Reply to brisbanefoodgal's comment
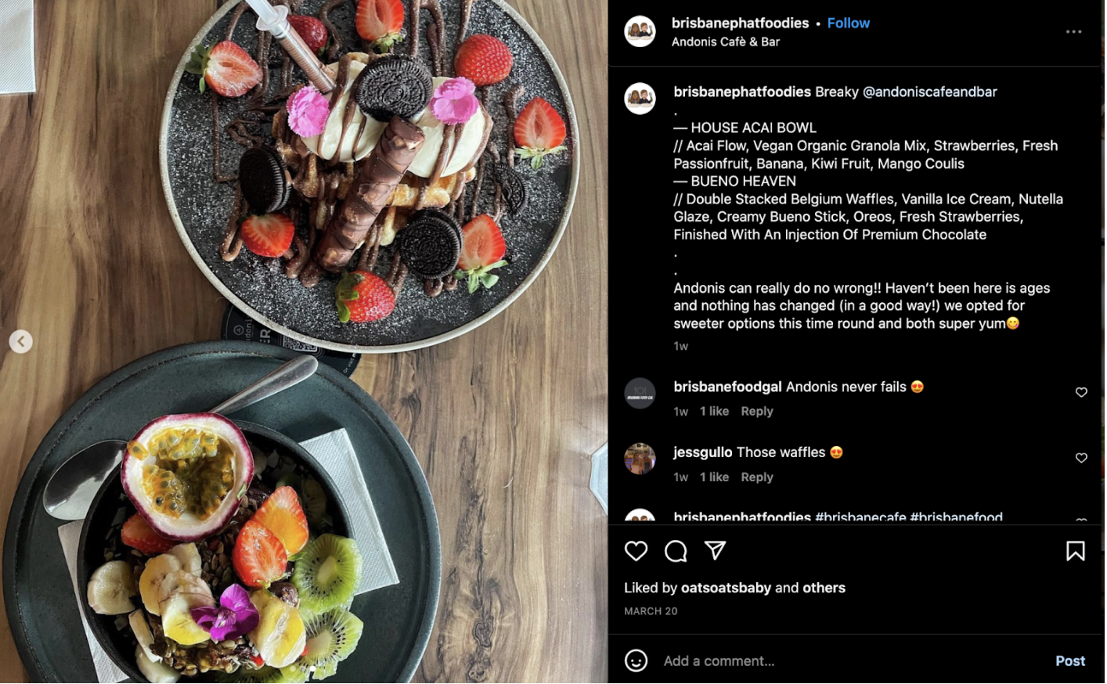Viewport: 1107px width, 684px height. coord(757,412)
